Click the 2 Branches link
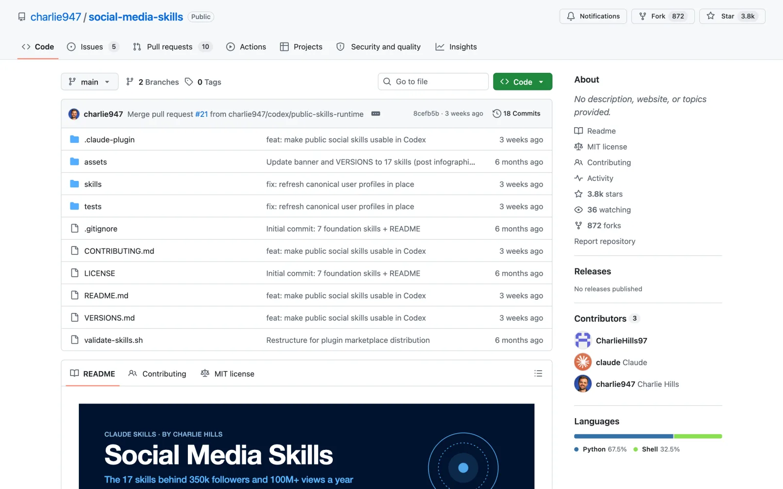783x489 pixels. click(153, 82)
